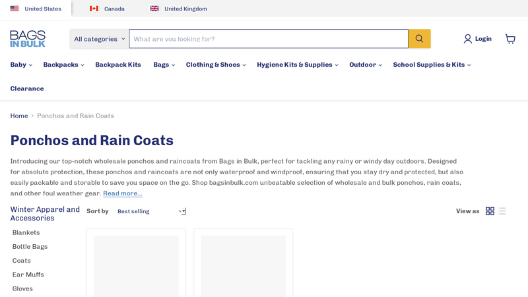The image size is (528, 297).
Task: Click the yellow search magnifier button
Action: [x=419, y=39]
